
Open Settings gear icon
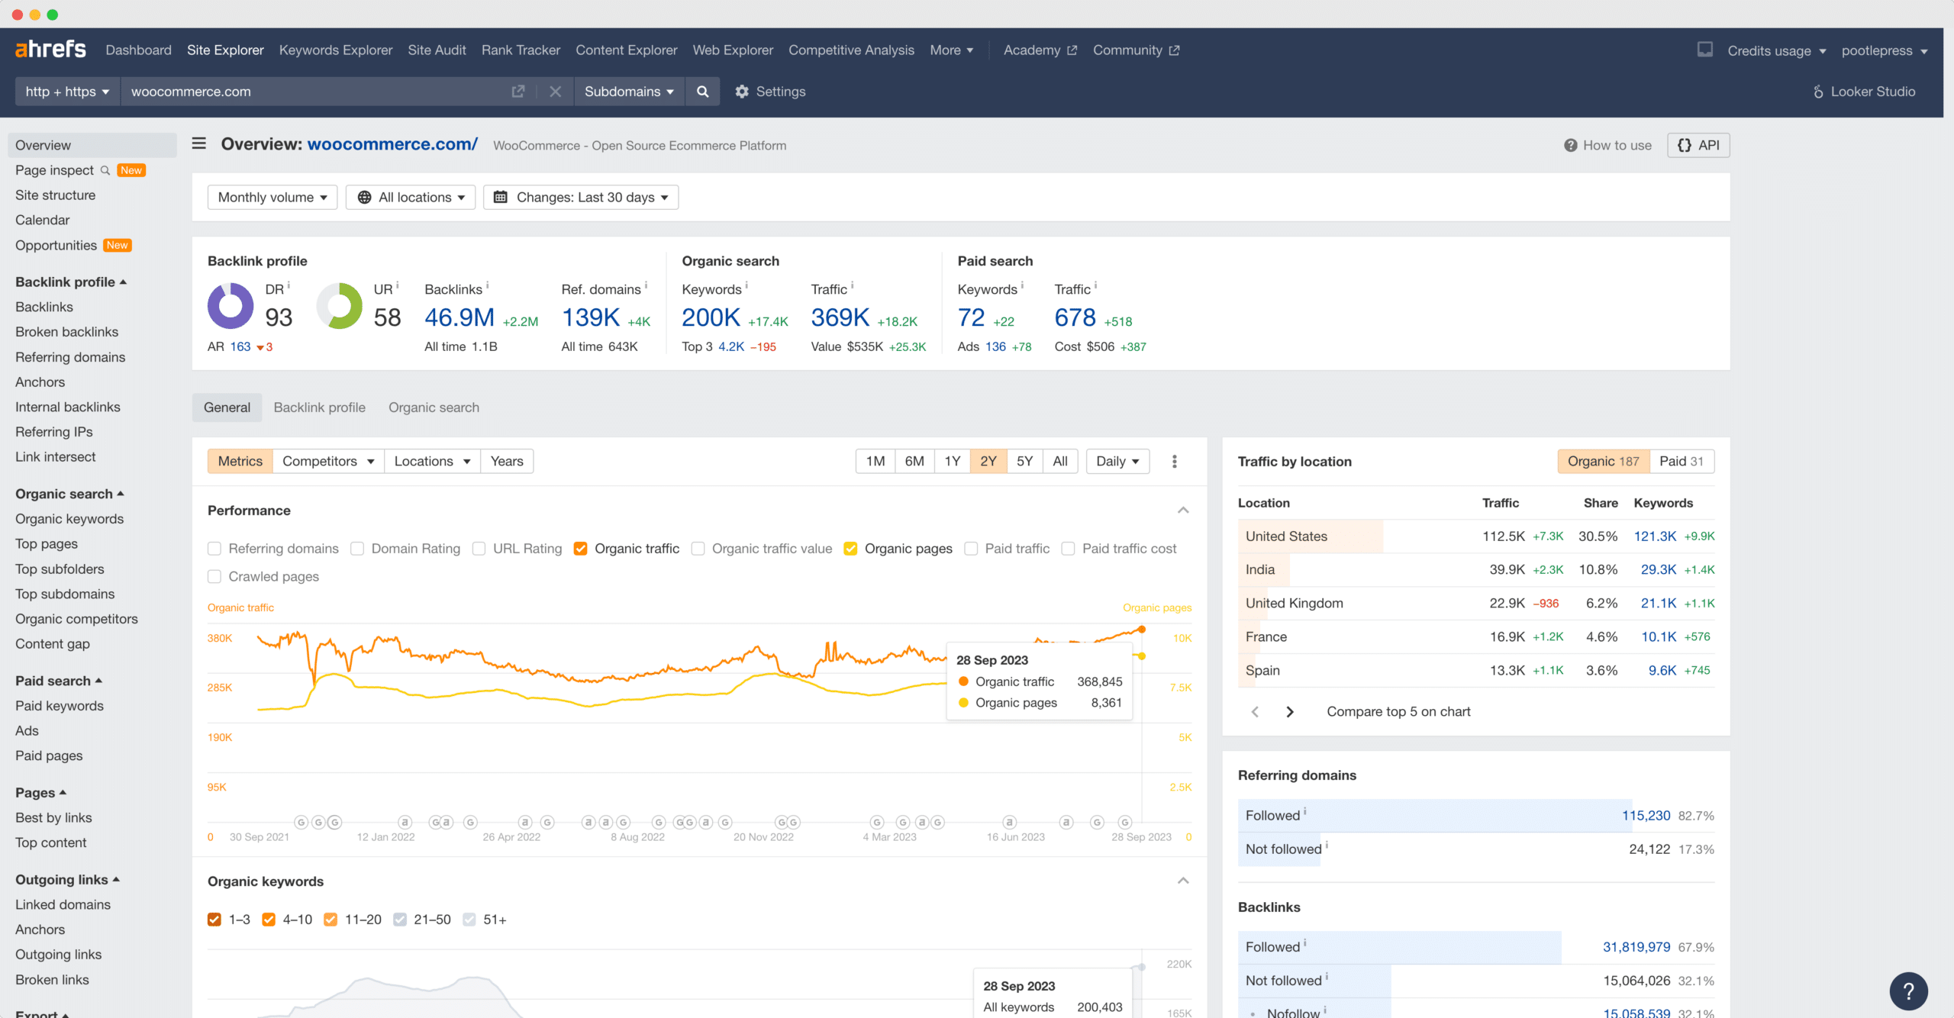(x=742, y=92)
